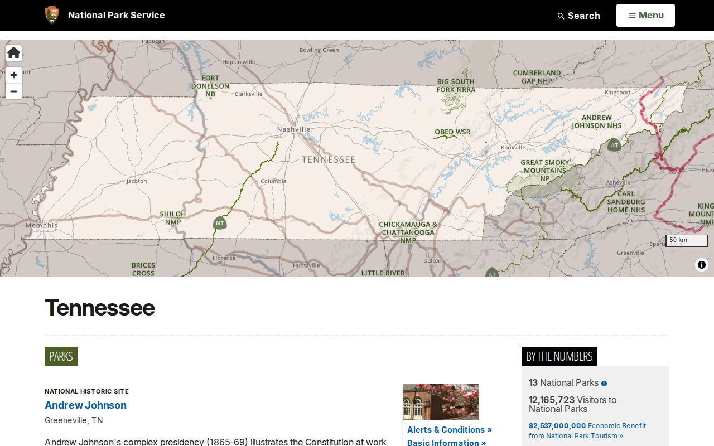Reset map with the home icon
Viewport: 714px width, 446px height.
[x=14, y=53]
